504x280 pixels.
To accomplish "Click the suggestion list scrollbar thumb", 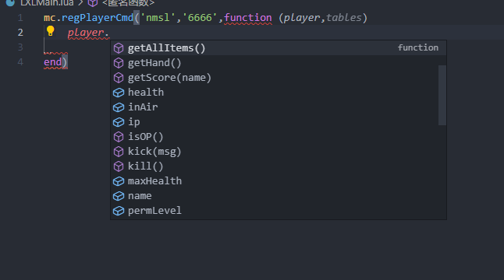I will pos(442,95).
